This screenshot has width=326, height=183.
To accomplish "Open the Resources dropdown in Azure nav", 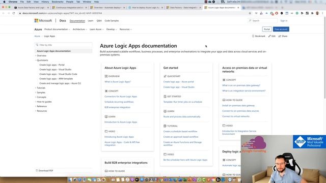I will (x=126, y=29).
